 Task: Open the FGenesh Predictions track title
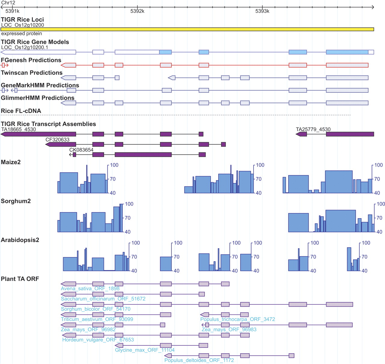click(31, 60)
